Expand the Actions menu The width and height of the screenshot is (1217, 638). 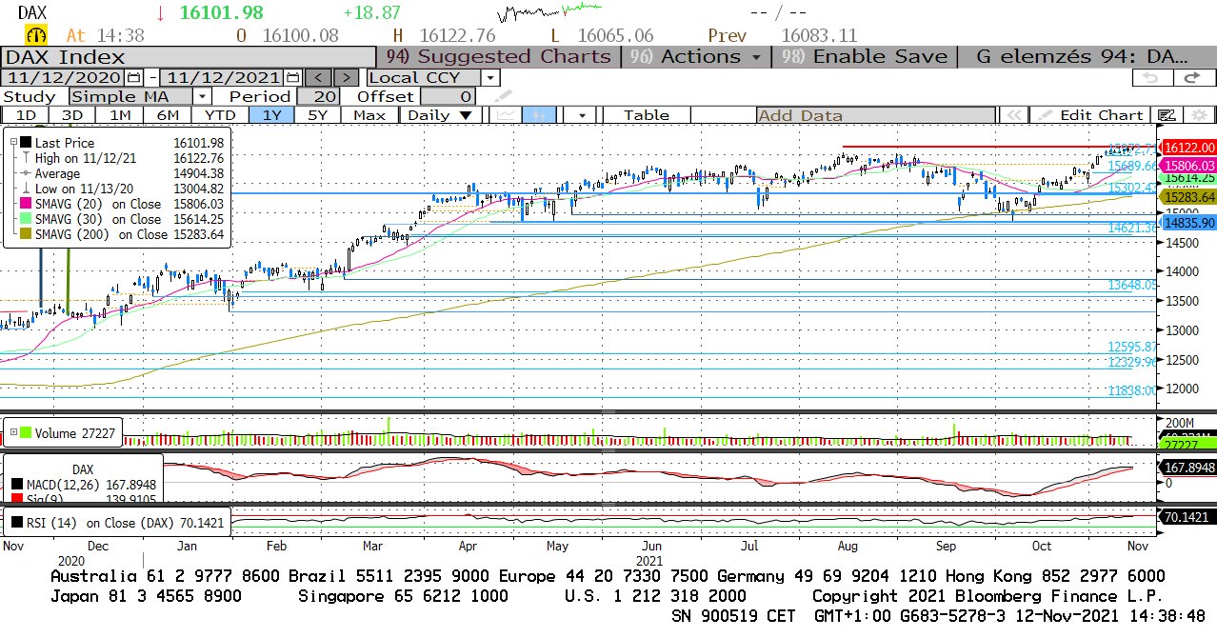click(x=695, y=56)
